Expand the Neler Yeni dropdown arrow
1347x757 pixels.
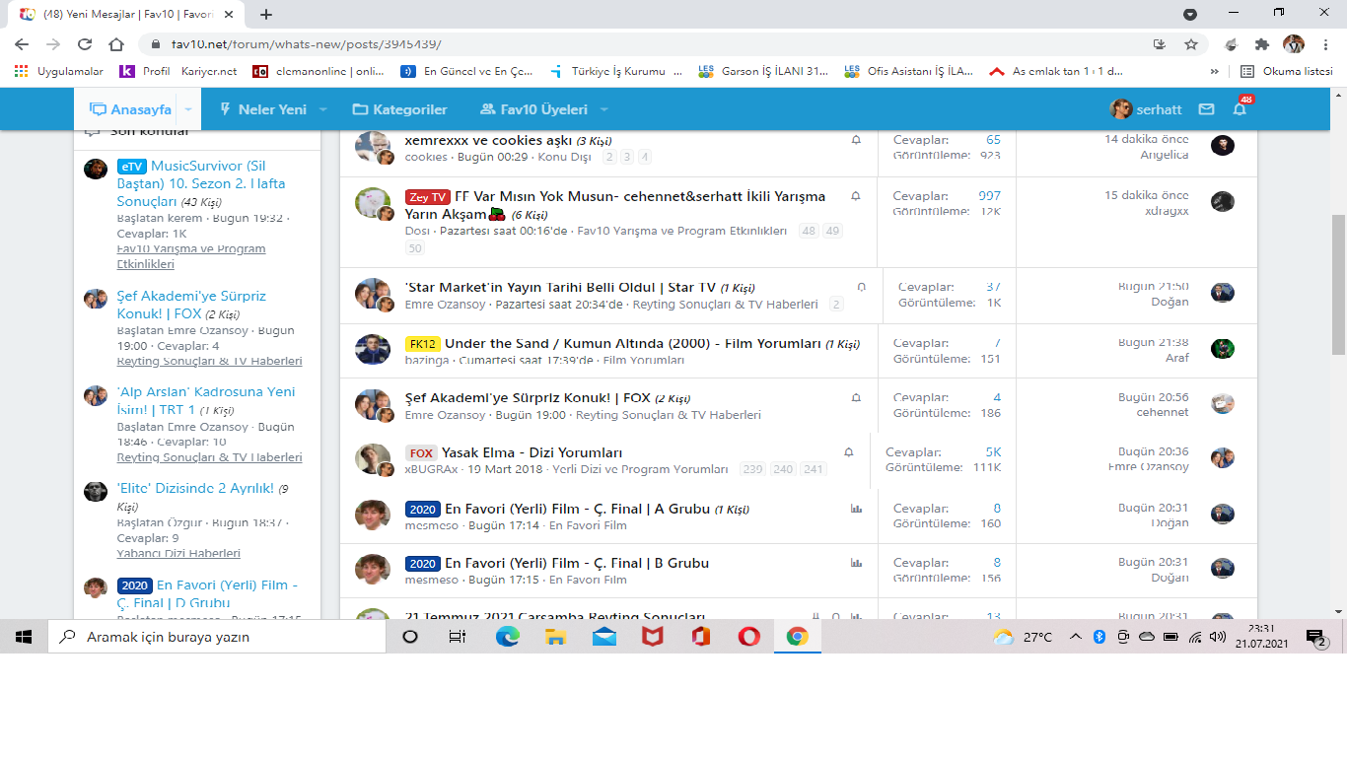(x=323, y=109)
